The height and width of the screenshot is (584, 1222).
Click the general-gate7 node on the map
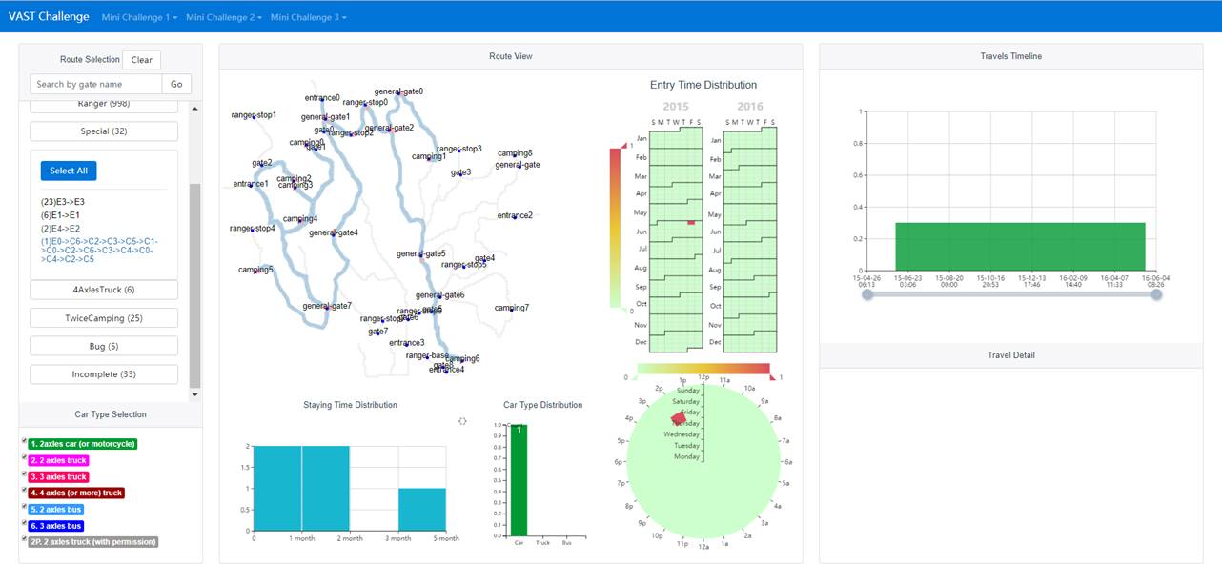pyautogui.click(x=327, y=307)
